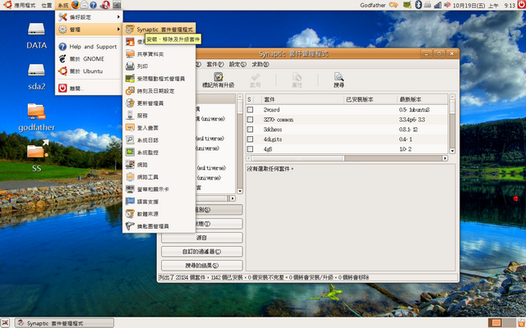The width and height of the screenshot is (526, 328).
Task: Open the SS shortcut folder on desktop
Action: click(x=36, y=156)
